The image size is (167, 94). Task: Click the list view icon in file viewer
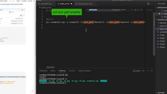[21, 15]
